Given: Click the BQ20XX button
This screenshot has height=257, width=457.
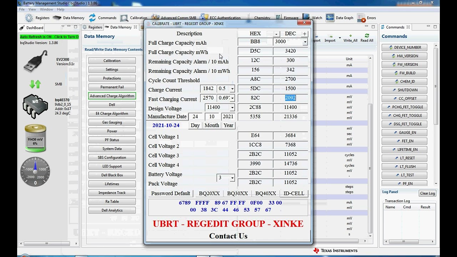Looking at the screenshot, I should click(209, 193).
